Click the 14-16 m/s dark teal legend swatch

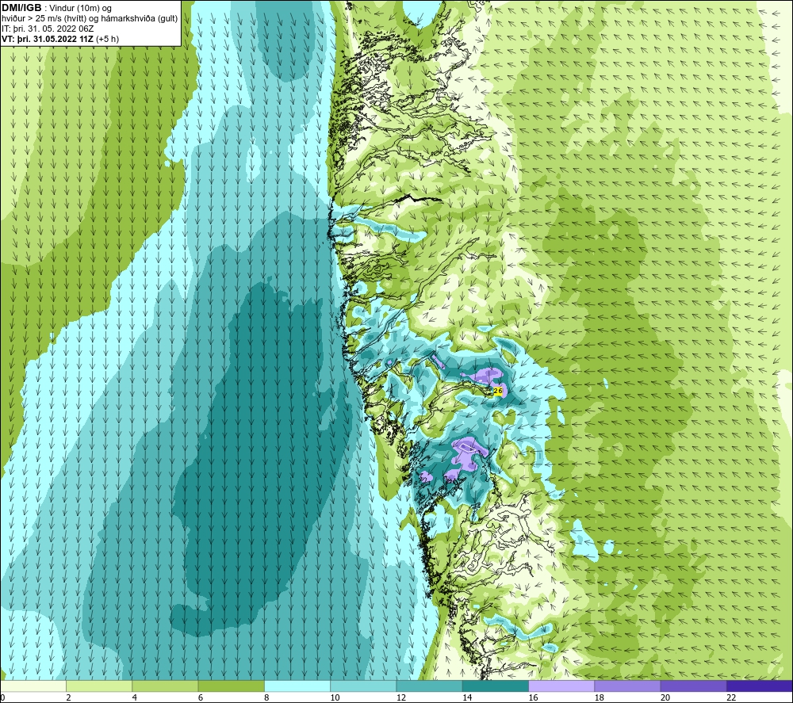[496, 686]
